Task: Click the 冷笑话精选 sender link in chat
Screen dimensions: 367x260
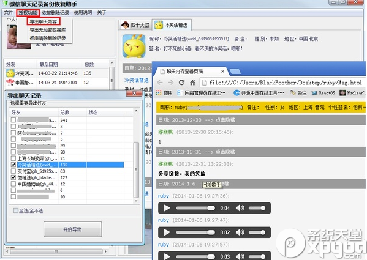Action: 137,80
